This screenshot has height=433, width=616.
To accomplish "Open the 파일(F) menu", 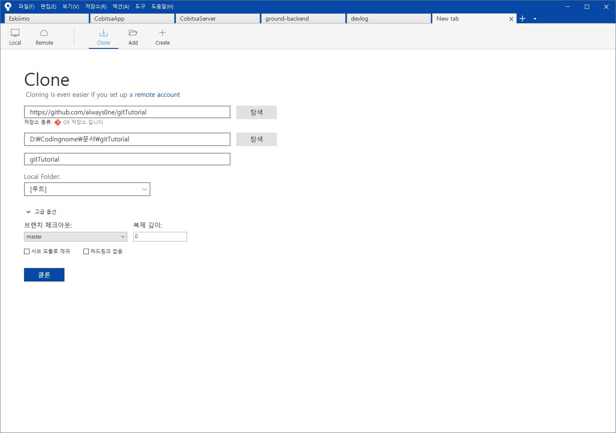I will tap(26, 6).
